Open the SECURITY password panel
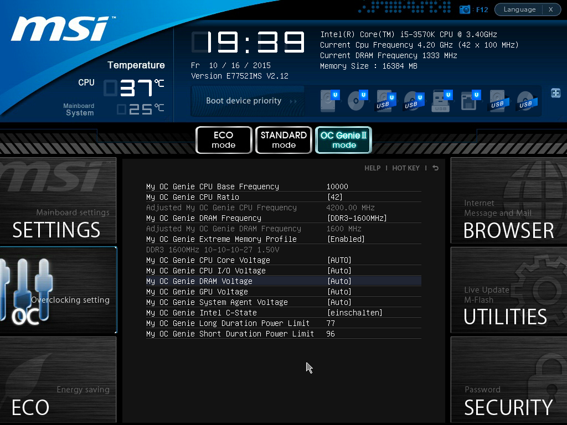Screen dimensions: 567x425 [509, 380]
